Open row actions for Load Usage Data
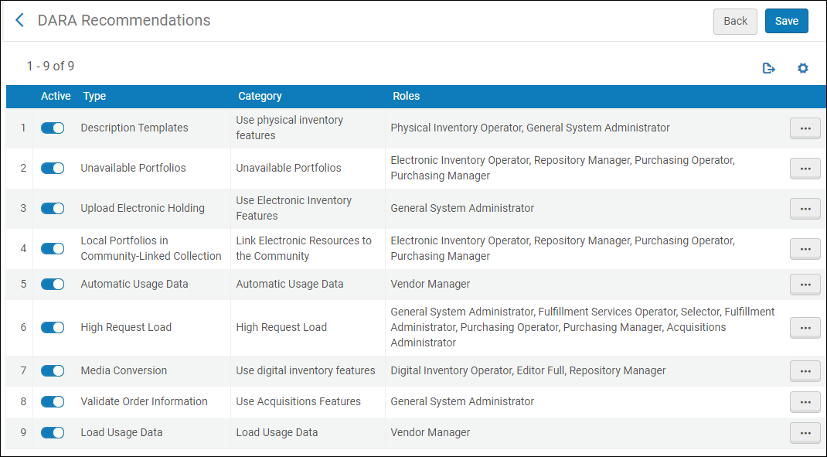Viewport: 827px width, 457px height. (x=805, y=433)
